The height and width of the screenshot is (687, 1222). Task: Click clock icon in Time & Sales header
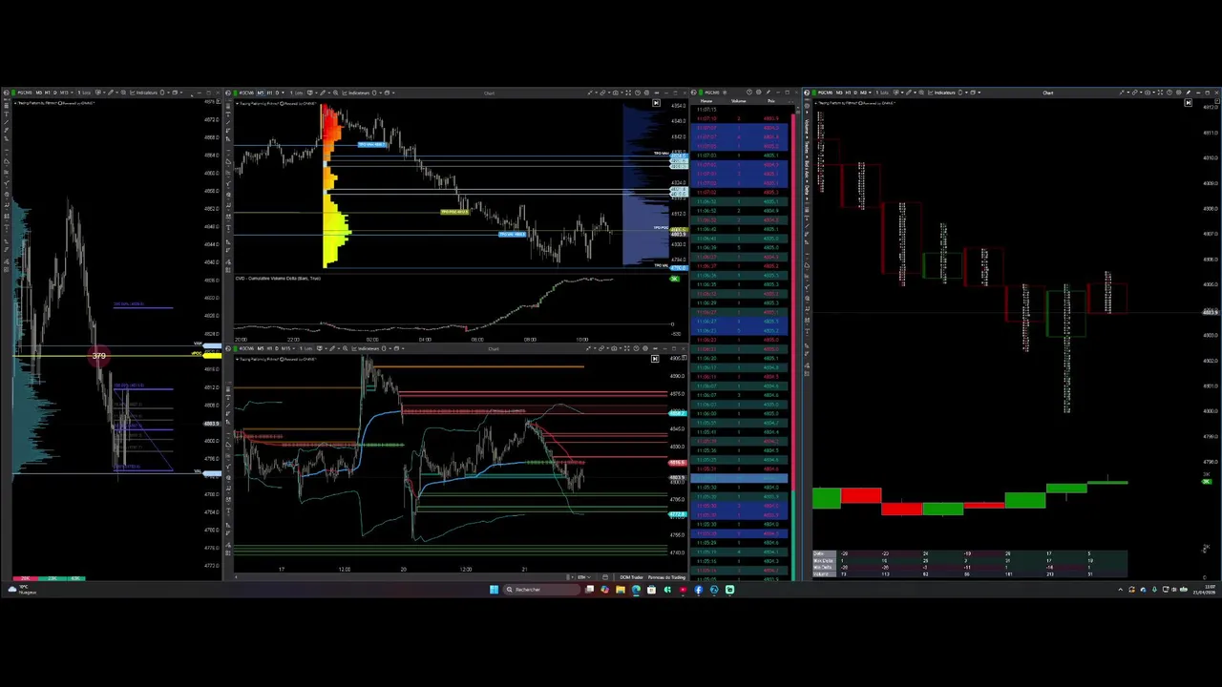748,93
